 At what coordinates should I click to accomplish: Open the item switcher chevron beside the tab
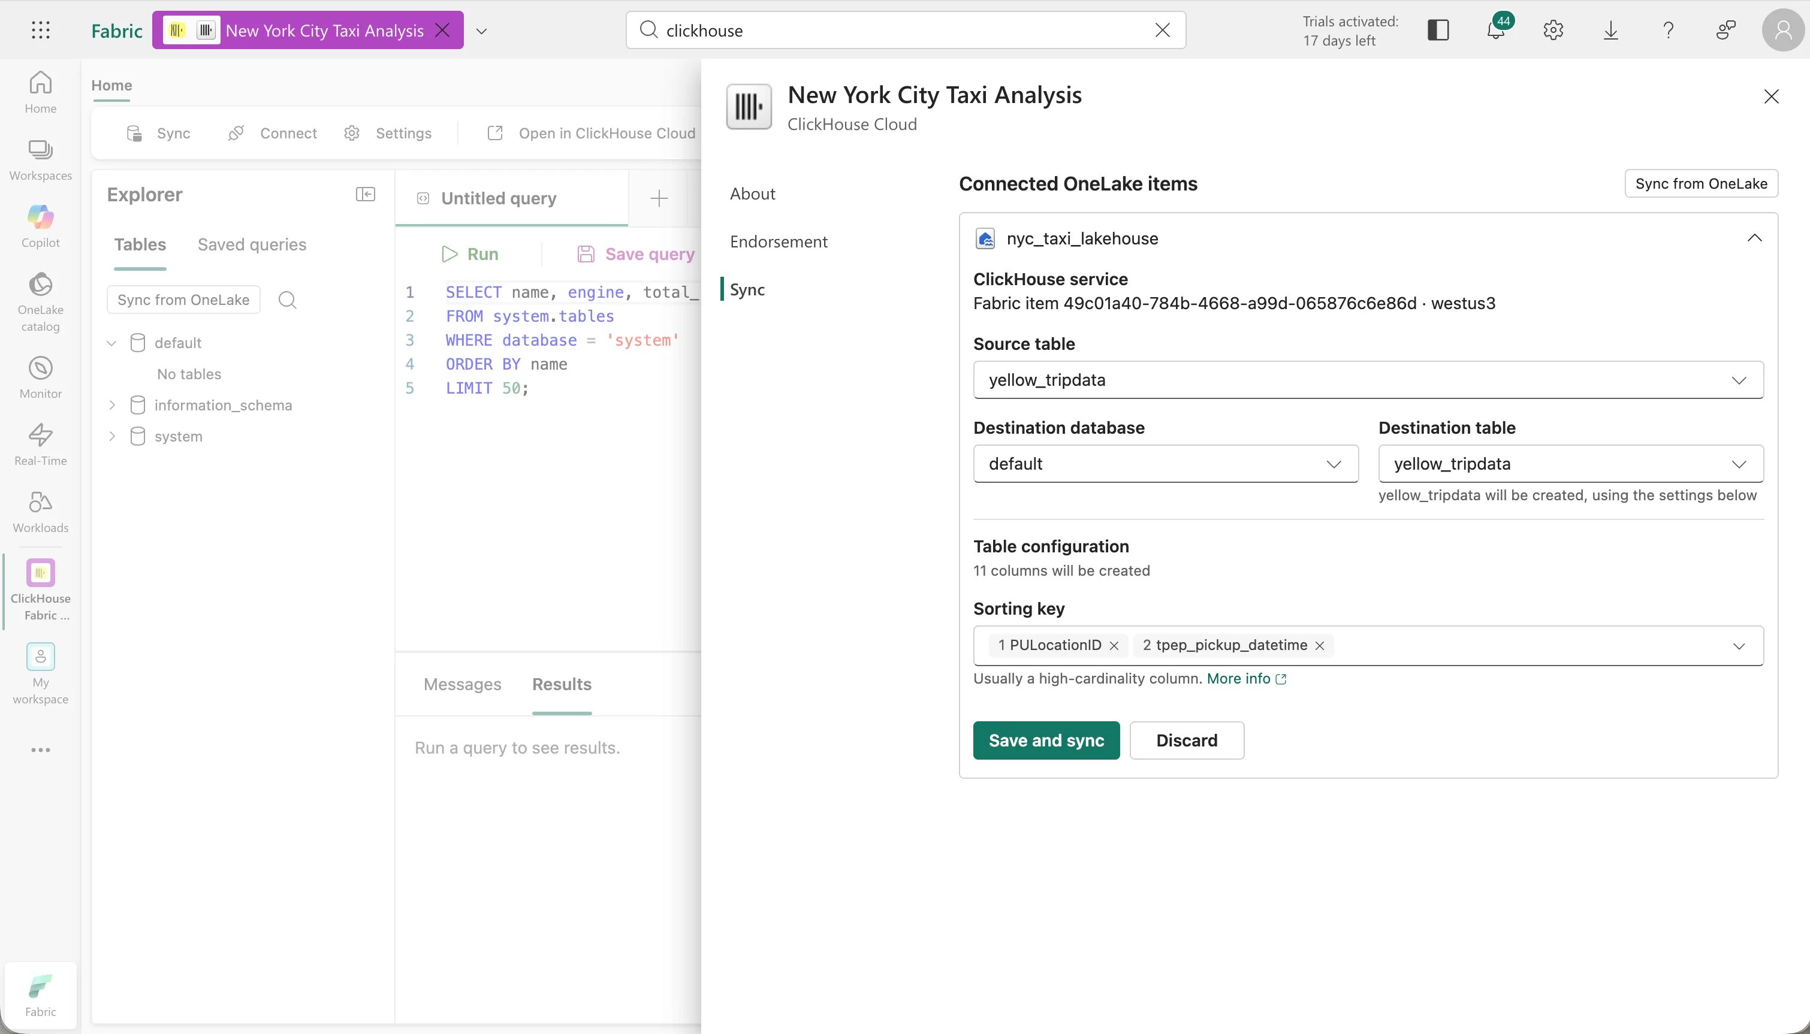pyautogui.click(x=482, y=31)
